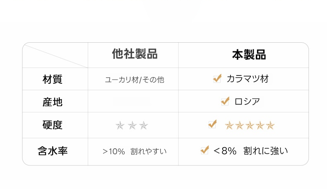The image size is (327, 189).
Task: Click the checkmark next to ロシア
Action: [x=225, y=101]
